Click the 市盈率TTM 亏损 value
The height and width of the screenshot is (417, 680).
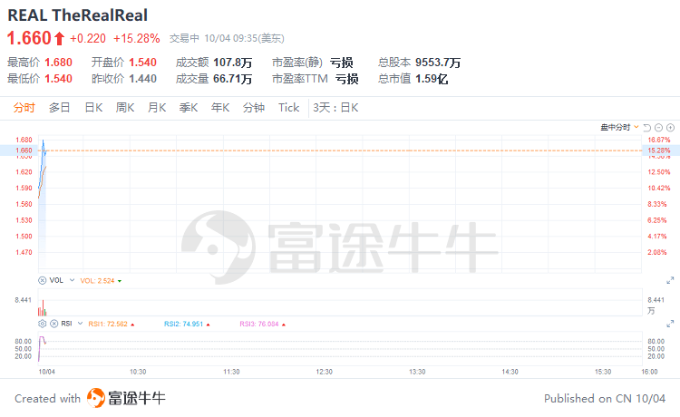(347, 79)
